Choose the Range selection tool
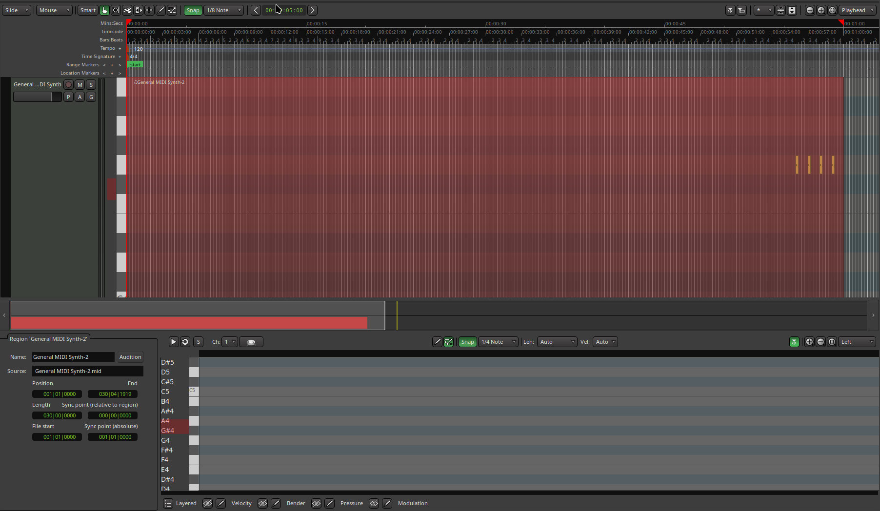The width and height of the screenshot is (880, 511). 116,10
